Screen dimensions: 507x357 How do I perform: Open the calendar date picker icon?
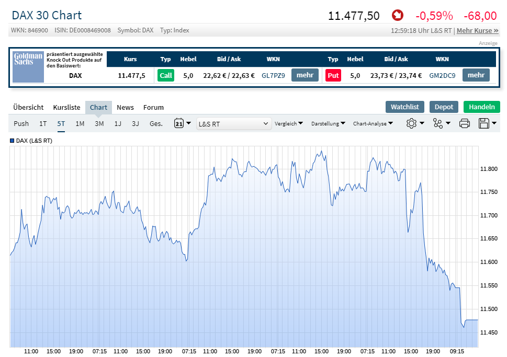pos(179,123)
